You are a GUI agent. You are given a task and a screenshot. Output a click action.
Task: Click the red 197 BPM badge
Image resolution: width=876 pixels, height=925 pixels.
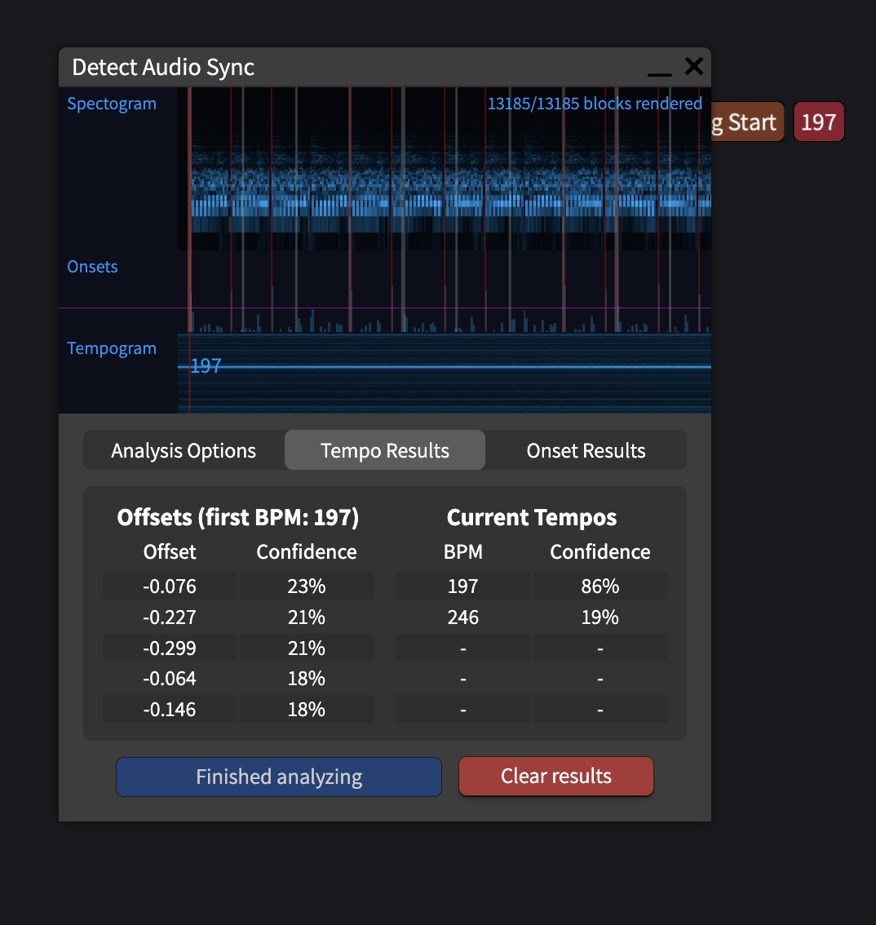(x=819, y=122)
